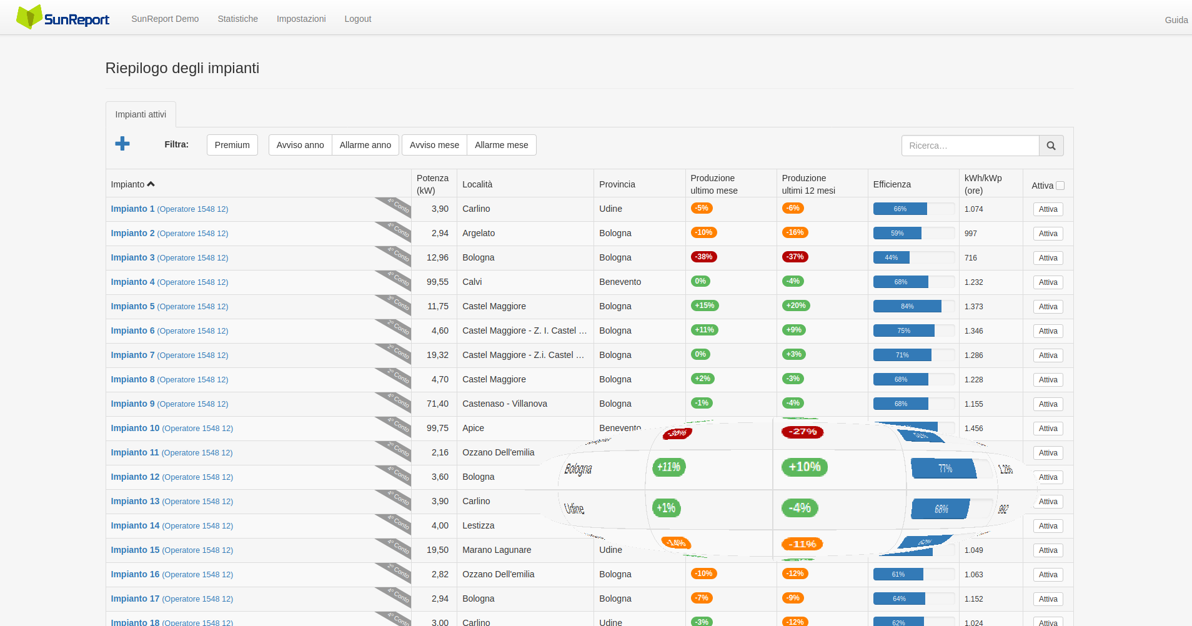The image size is (1192, 626).
Task: Open SunReport Demo menu item
Action: click(x=165, y=19)
